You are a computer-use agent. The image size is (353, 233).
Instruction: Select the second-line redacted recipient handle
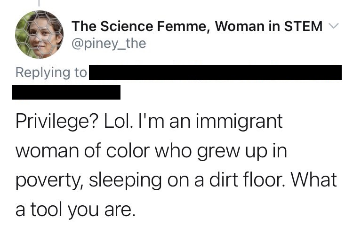click(66, 92)
